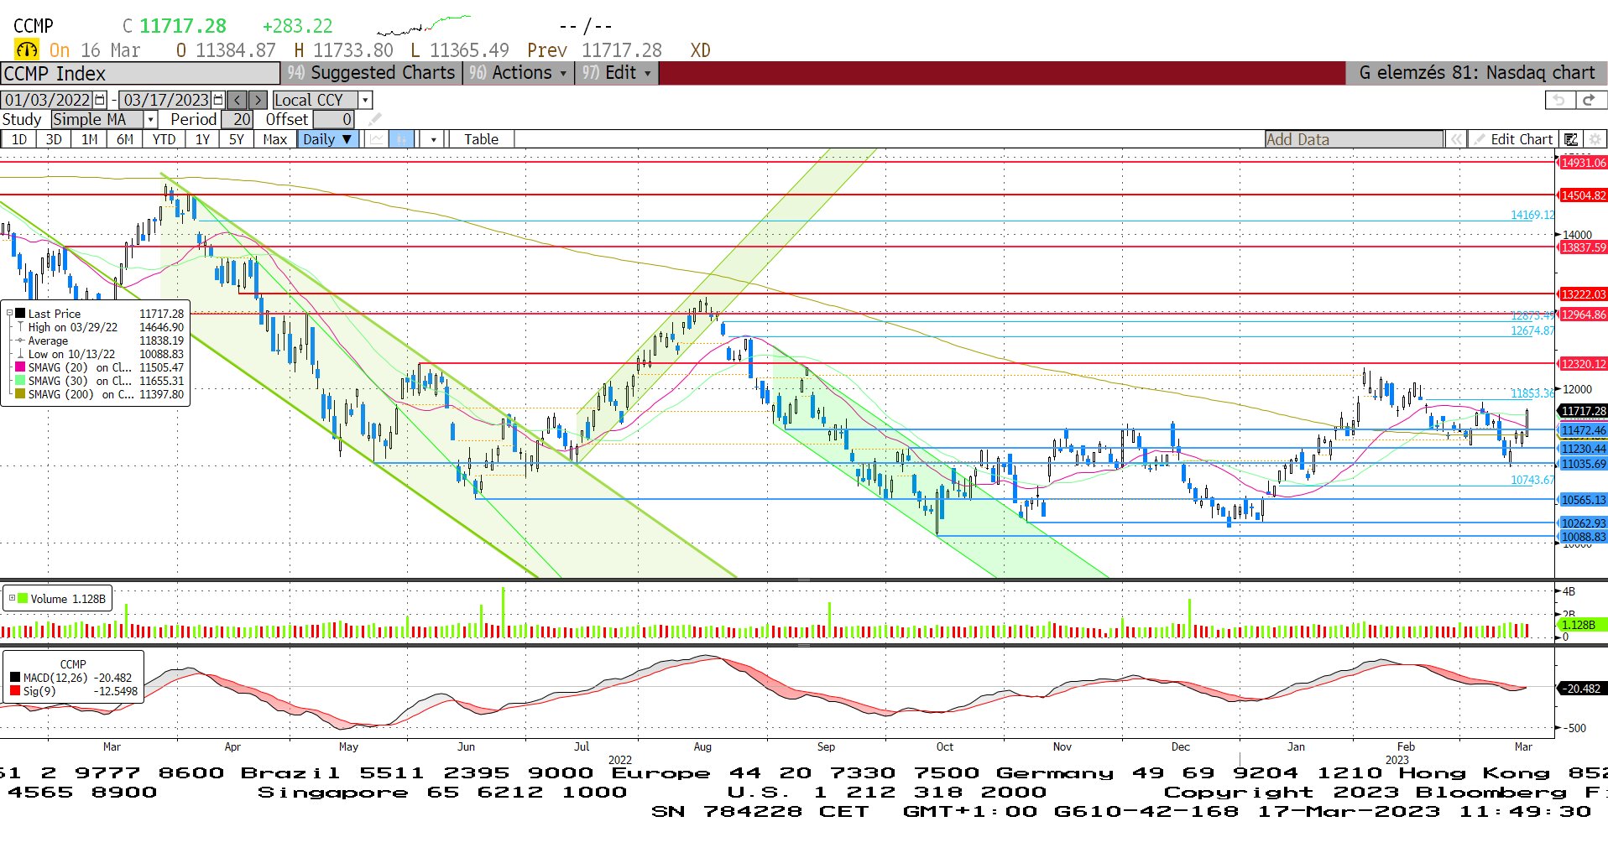Viewport: 1608px width, 858px height.
Task: Select the candlestick chart type icon
Action: 402,139
